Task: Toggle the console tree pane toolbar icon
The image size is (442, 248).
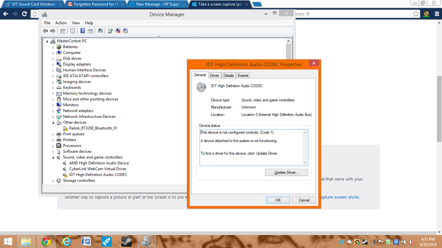Action: [63, 31]
